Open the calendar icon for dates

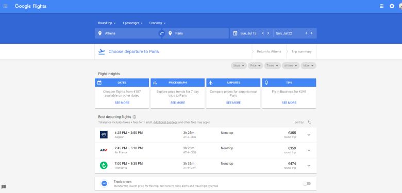[235, 33]
